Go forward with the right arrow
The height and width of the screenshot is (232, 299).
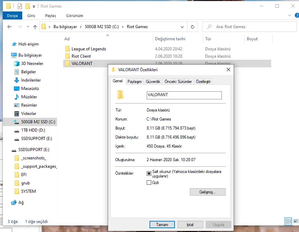click(x=19, y=27)
